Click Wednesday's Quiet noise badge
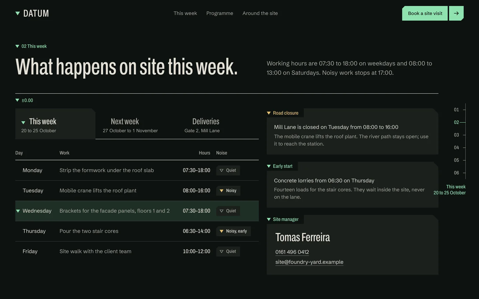 pos(228,211)
